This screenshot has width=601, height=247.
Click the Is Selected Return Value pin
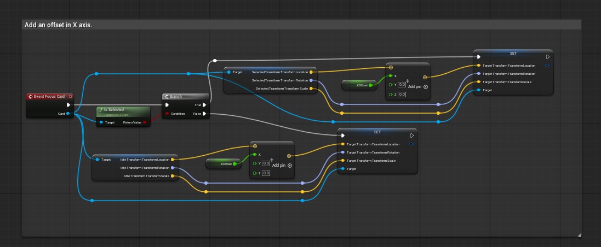145,122
